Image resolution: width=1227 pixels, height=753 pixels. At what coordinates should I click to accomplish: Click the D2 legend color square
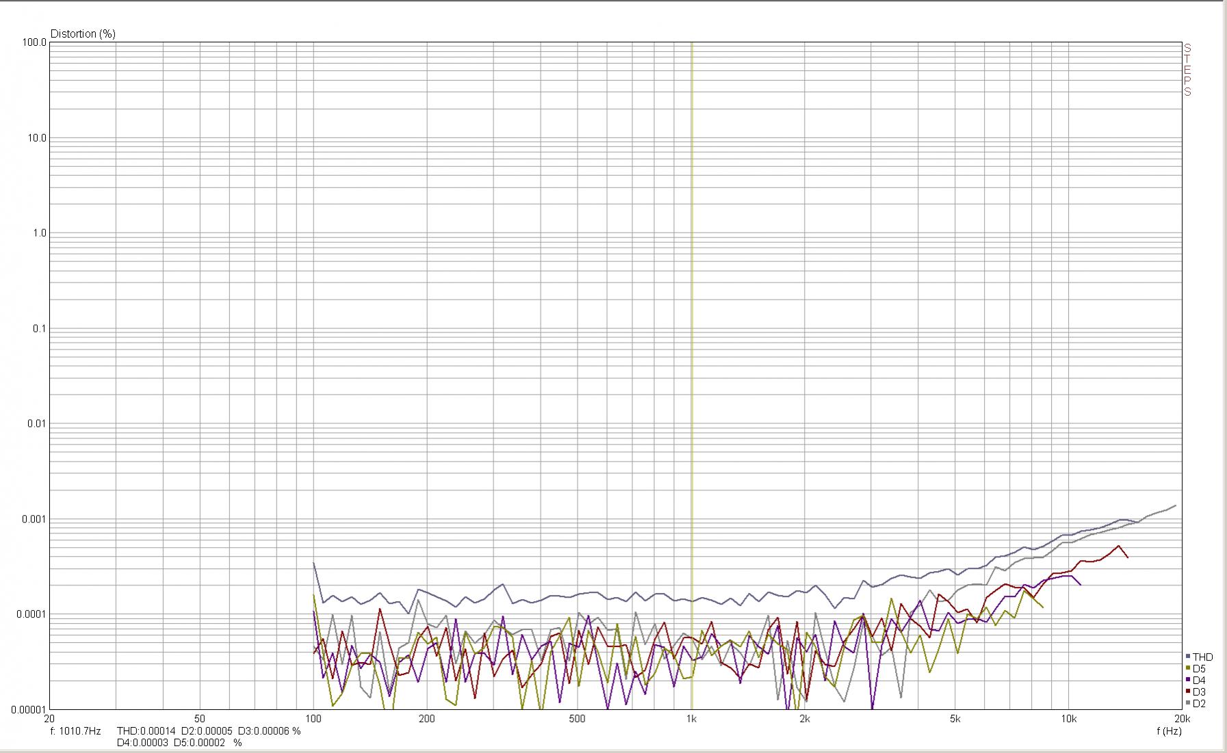pos(1188,703)
